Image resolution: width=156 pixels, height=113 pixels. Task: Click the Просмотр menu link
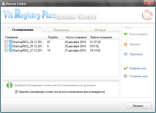136,54
